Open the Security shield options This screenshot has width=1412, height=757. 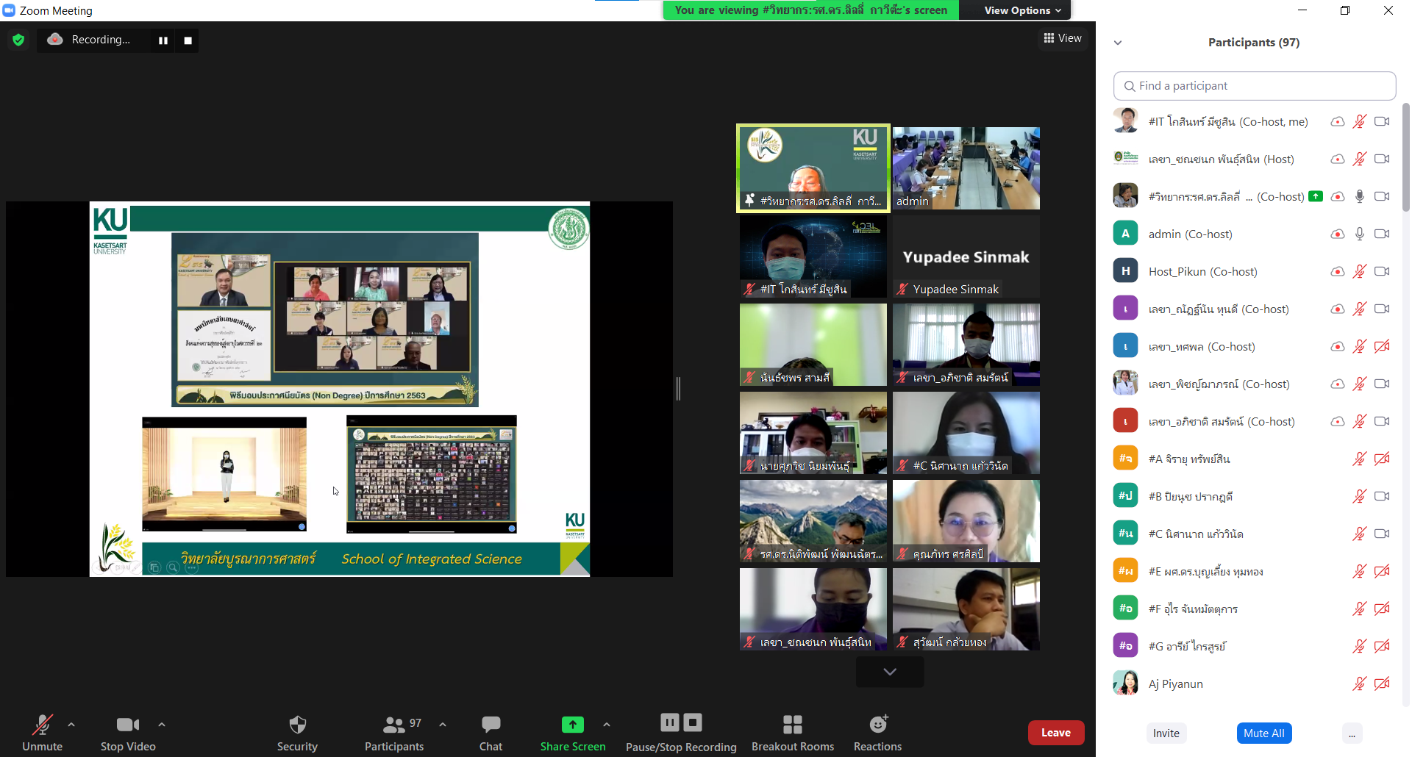click(297, 733)
